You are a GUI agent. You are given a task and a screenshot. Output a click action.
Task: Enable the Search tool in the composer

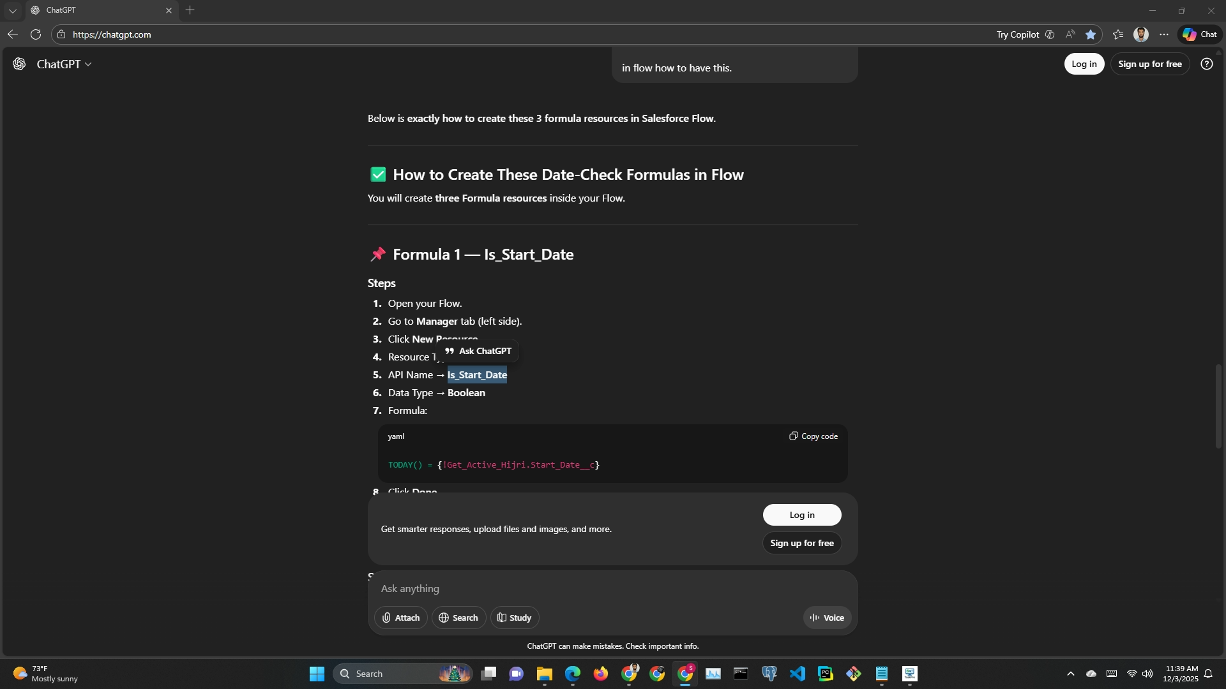pyautogui.click(x=458, y=618)
